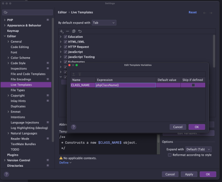The image size is (222, 182).
Task: Click the Settings help icon at bottom left
Action: (6, 174)
